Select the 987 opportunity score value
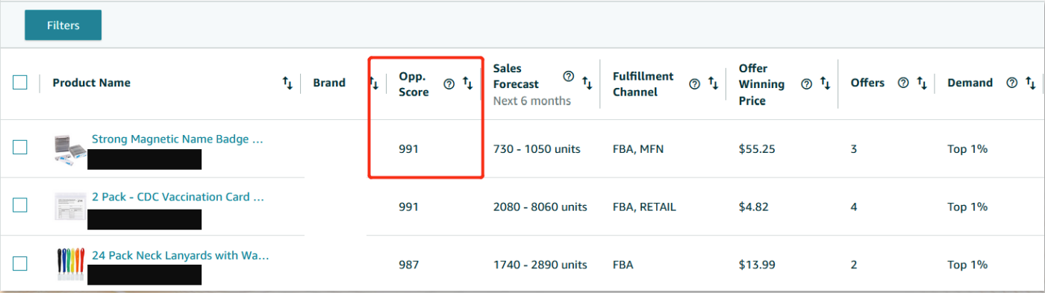 click(x=409, y=265)
